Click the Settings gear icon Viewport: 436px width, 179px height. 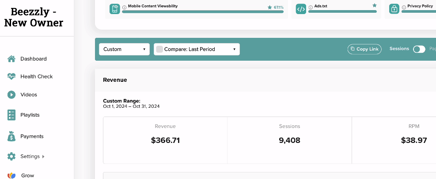(x=11, y=156)
